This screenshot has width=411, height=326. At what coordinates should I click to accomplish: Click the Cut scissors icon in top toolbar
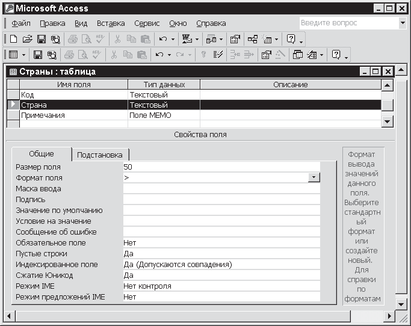(118, 39)
